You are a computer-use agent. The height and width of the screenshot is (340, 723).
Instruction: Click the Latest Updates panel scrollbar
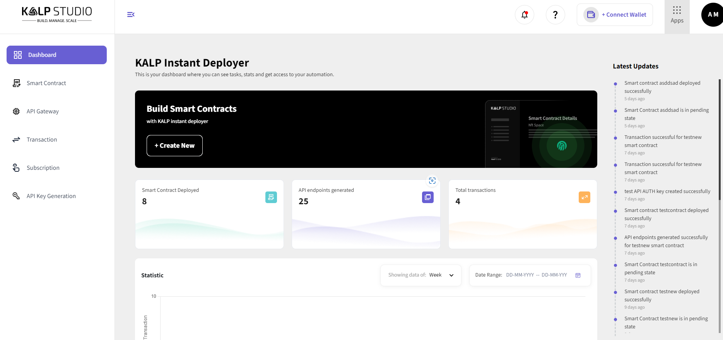[x=720, y=139]
